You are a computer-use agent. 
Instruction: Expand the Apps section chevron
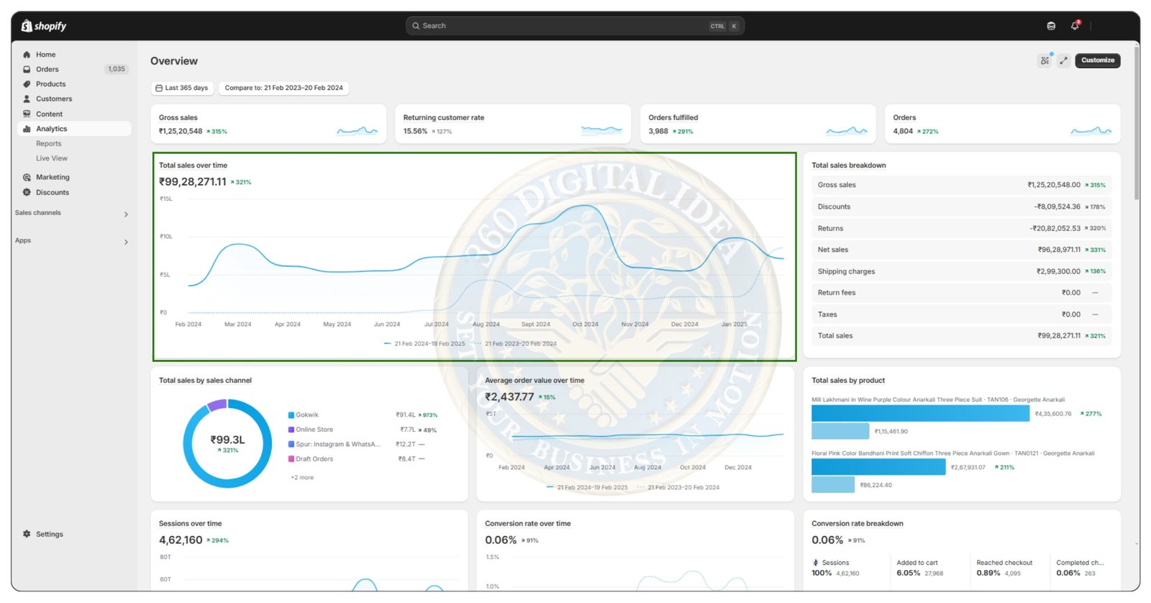pos(126,242)
